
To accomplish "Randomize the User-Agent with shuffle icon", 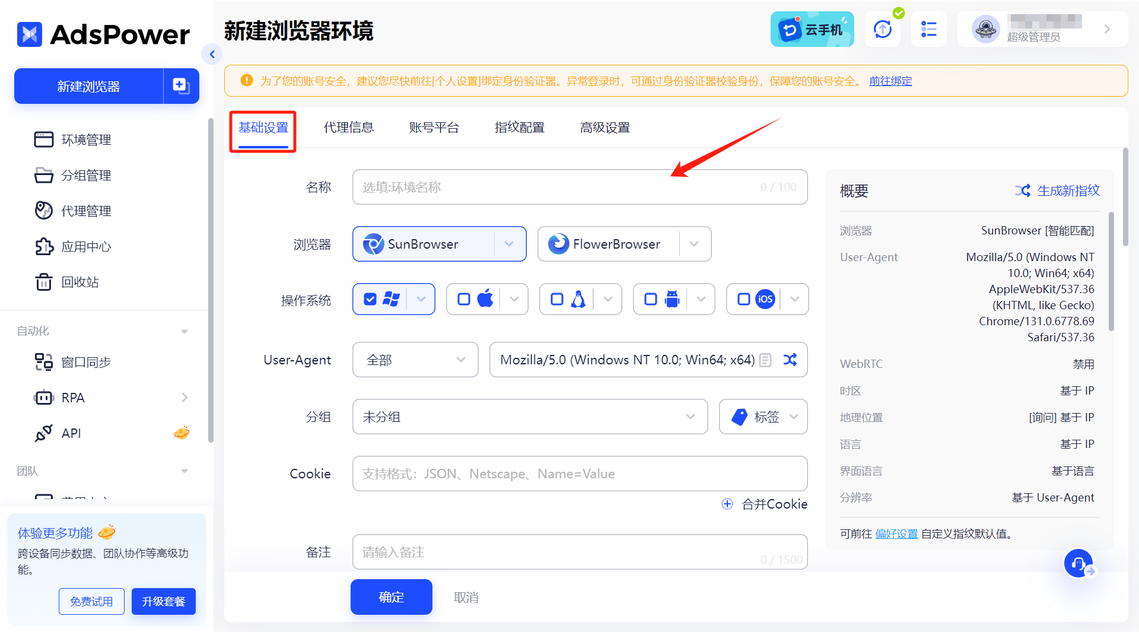I will point(790,360).
